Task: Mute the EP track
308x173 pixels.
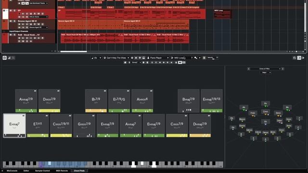Action: click(11, 11)
